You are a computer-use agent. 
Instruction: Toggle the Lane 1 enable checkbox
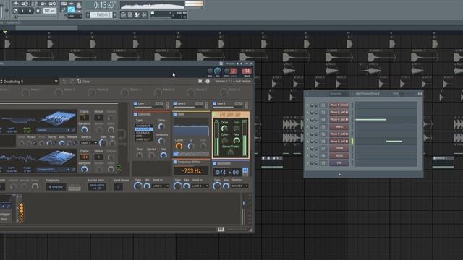point(135,104)
